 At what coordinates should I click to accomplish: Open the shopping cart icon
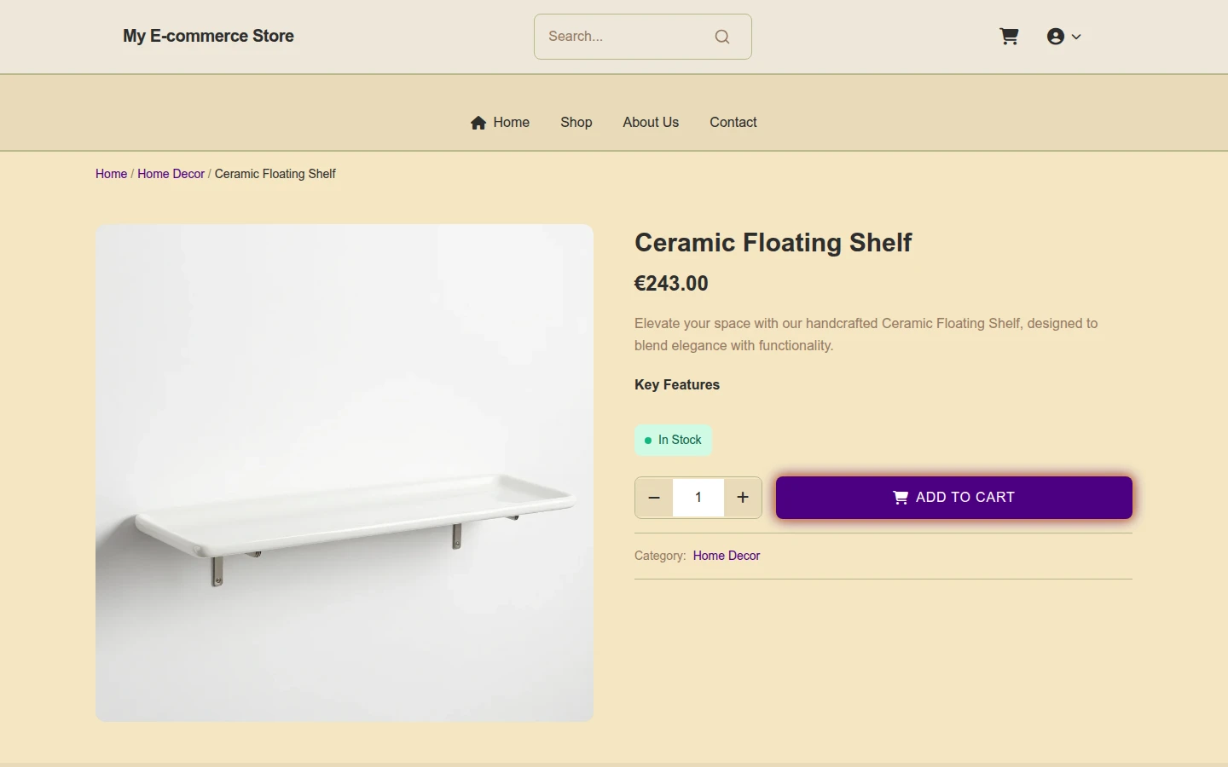1009,37
